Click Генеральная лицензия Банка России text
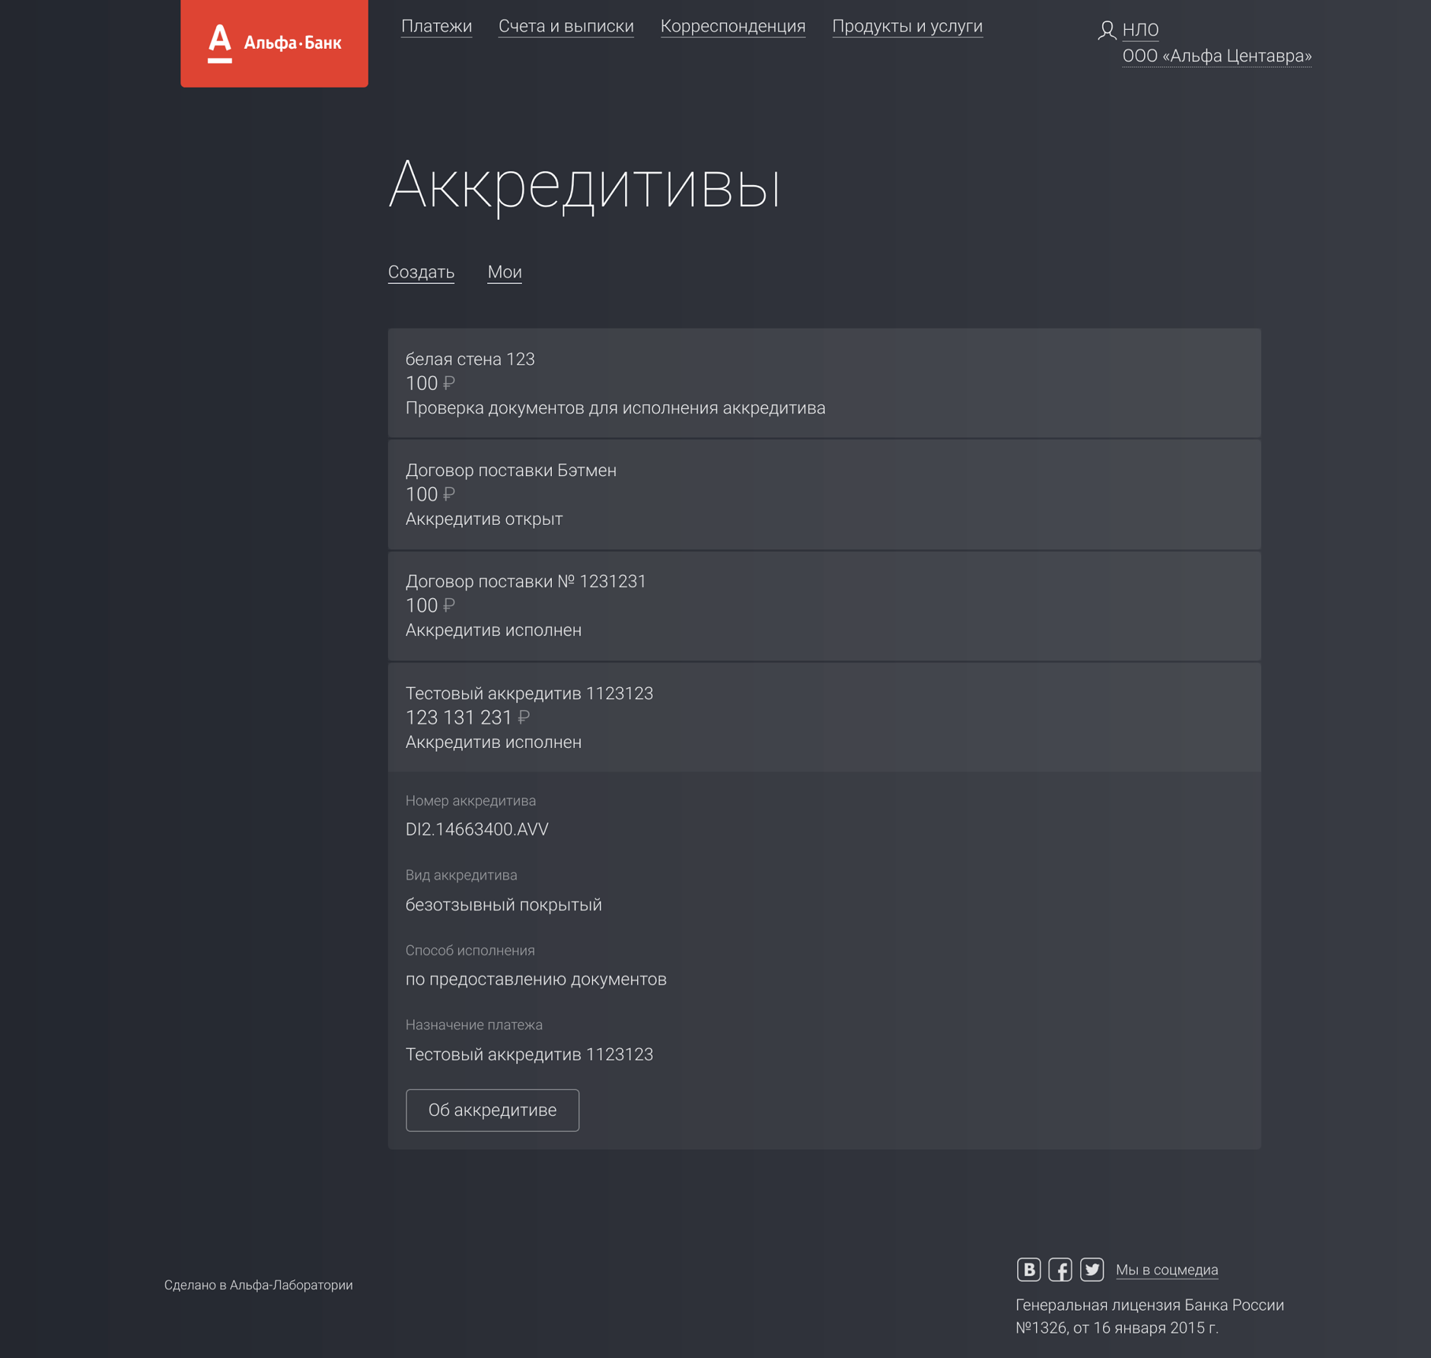Viewport: 1431px width, 1358px height. pyautogui.click(x=1149, y=1305)
